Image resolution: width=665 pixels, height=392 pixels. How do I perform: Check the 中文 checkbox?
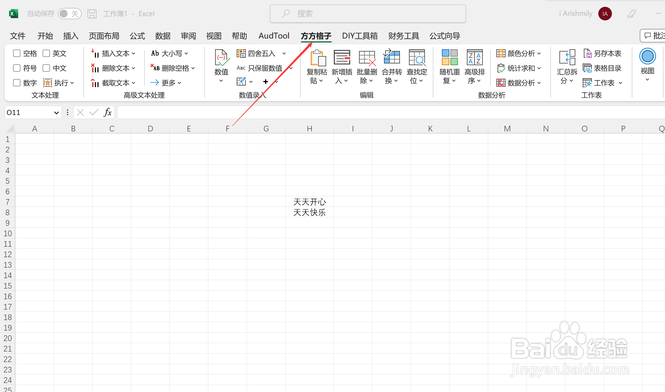(x=46, y=68)
